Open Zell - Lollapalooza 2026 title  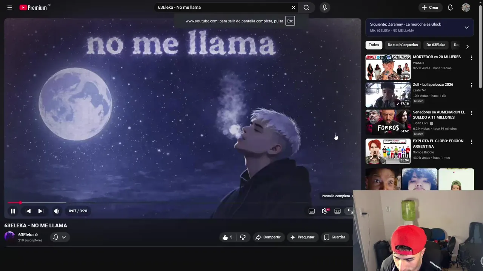coord(433,85)
